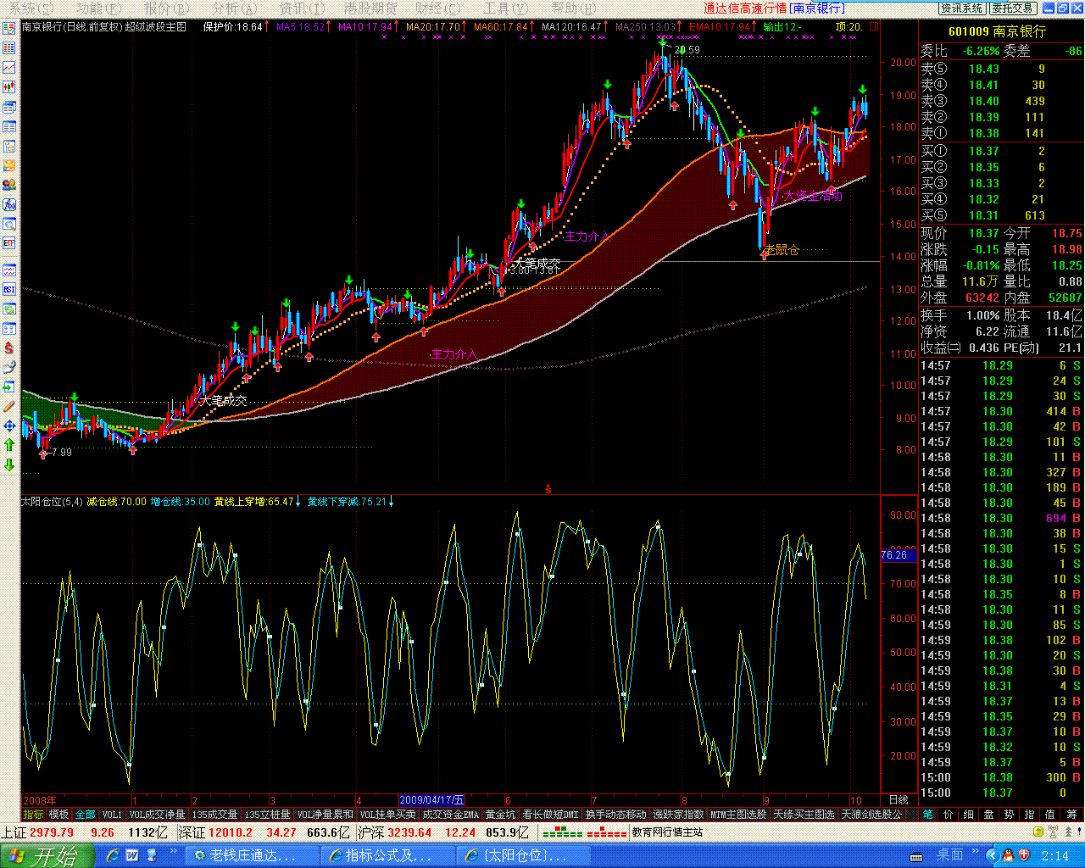
Task: Toggle the small red box in chart header
Action: (x=875, y=26)
